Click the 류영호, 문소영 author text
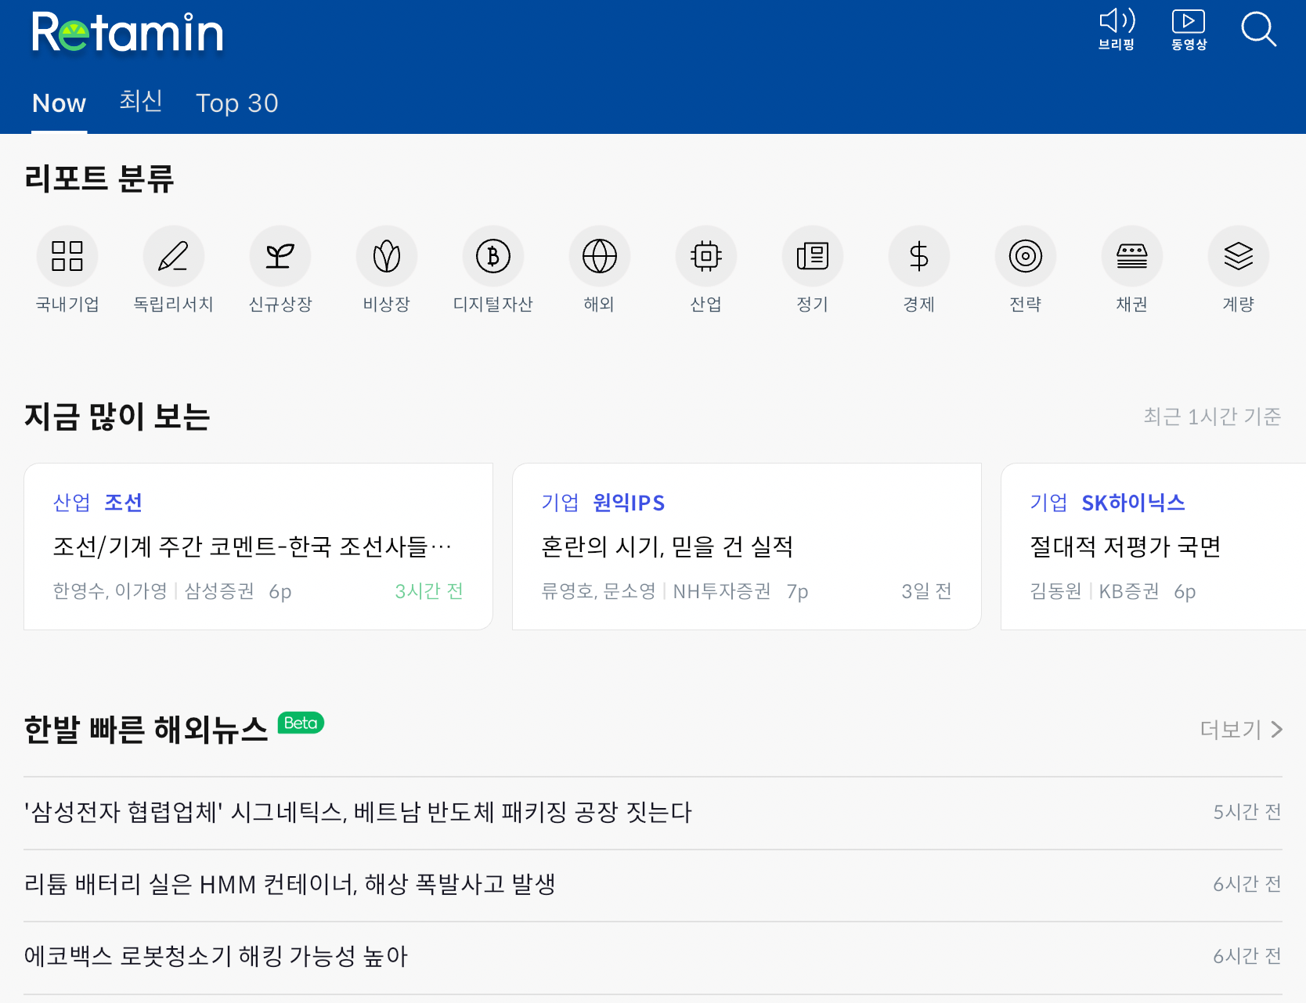The width and height of the screenshot is (1306, 1003). [x=599, y=591]
